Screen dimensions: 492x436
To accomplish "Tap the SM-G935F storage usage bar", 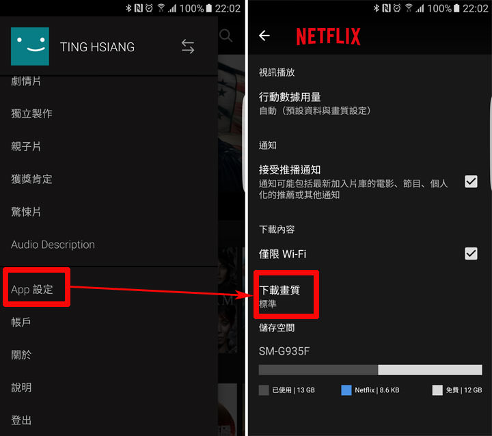I will (x=370, y=370).
